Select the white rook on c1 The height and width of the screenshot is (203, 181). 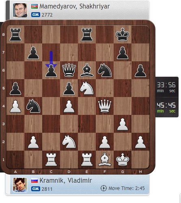tap(51, 160)
